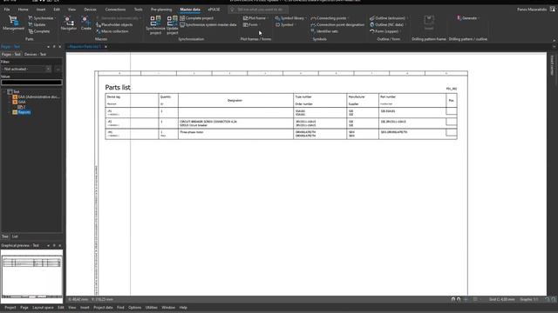Open the Options bottom menu
The height and width of the screenshot is (313, 558).
click(x=134, y=307)
